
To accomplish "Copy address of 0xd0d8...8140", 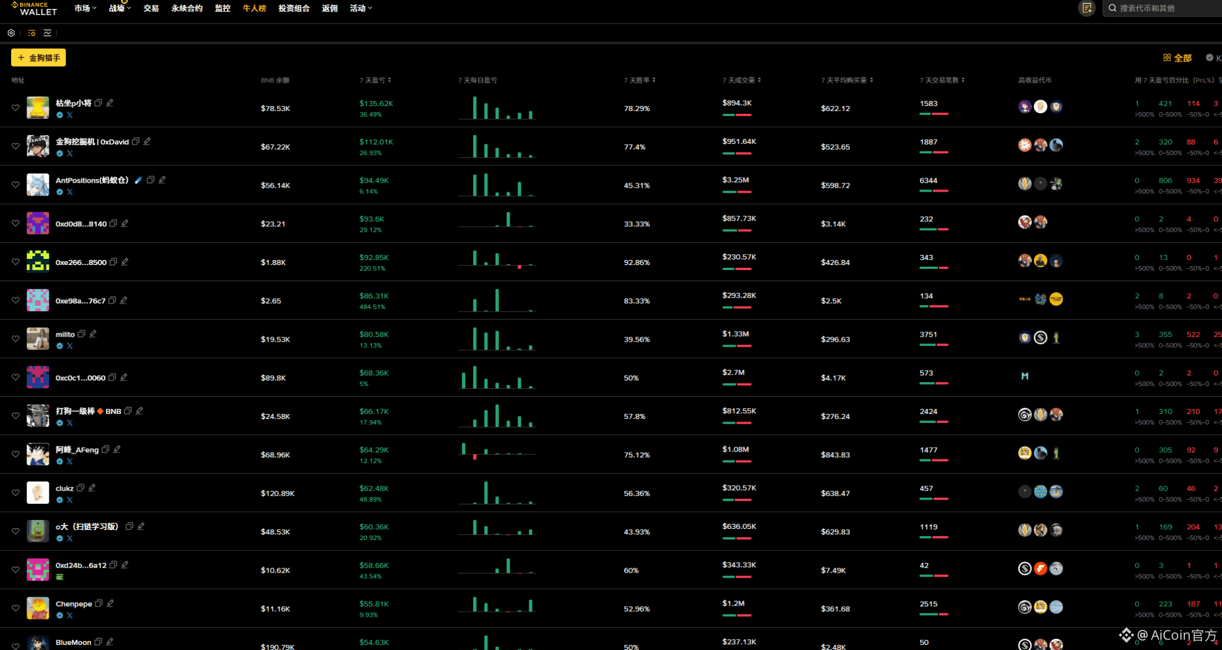I will coord(113,223).
